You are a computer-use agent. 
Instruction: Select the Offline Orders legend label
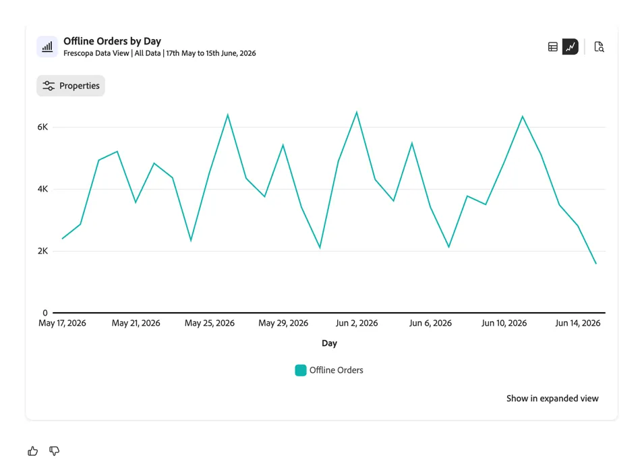336,370
